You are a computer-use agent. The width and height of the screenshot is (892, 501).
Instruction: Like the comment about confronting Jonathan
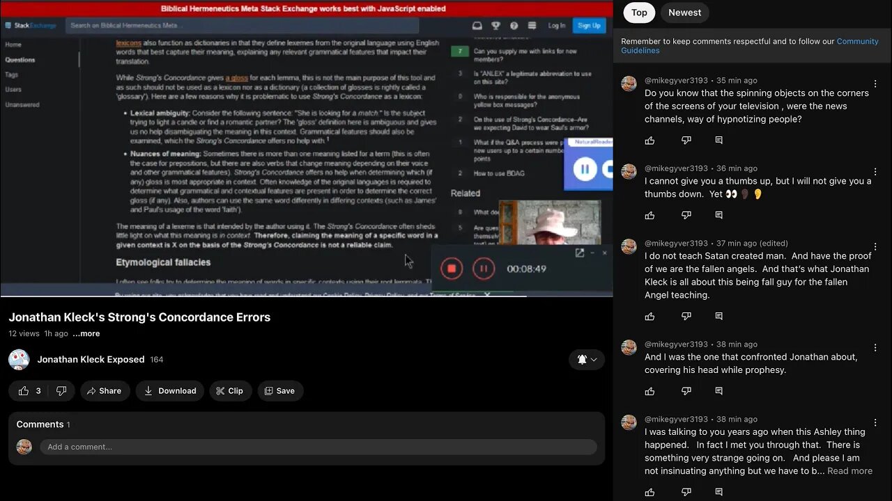click(x=650, y=392)
